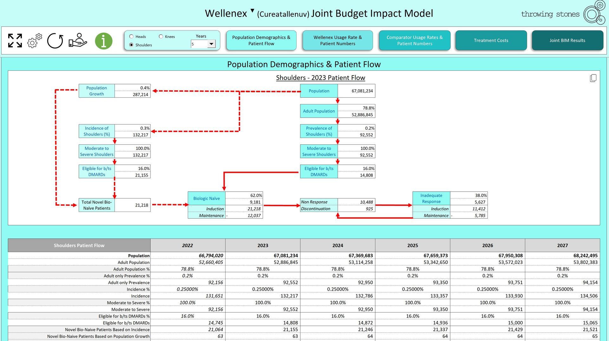Switch to the Treatment Costs tab
The image size is (609, 341).
tap(491, 40)
